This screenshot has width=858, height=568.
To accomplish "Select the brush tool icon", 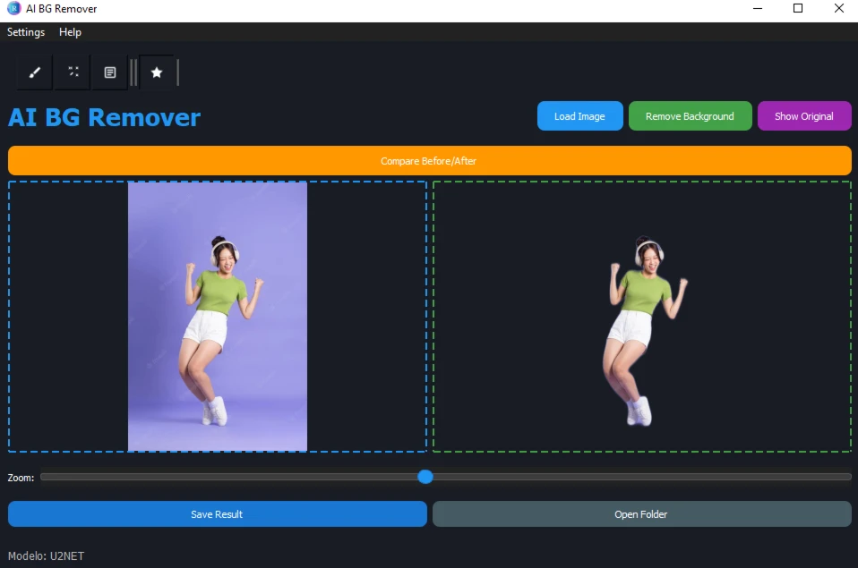I will (34, 72).
